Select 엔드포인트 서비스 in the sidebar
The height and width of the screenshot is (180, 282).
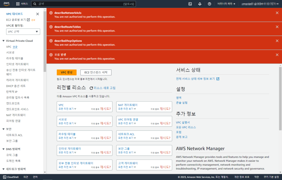tap(17, 109)
